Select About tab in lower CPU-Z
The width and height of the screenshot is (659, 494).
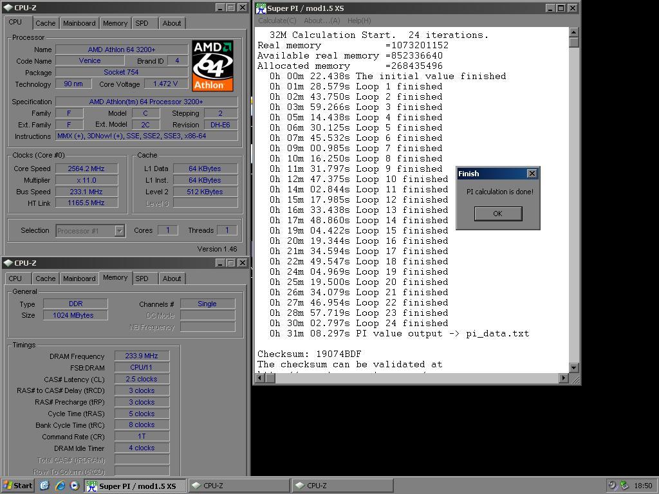click(x=171, y=279)
